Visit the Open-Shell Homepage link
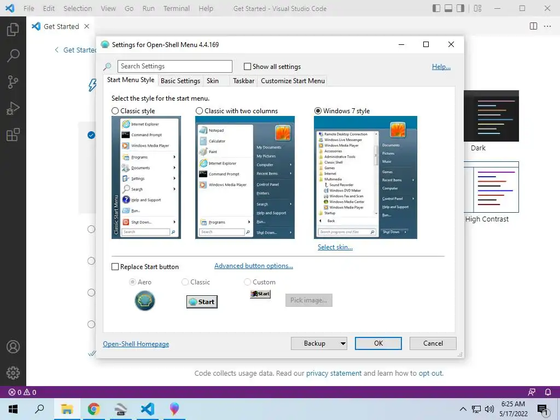 click(x=136, y=344)
